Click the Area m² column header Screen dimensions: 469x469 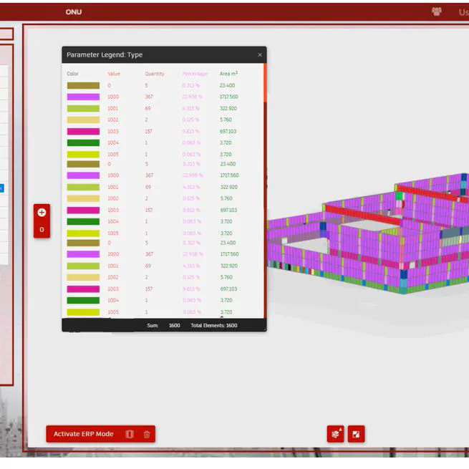pos(228,74)
